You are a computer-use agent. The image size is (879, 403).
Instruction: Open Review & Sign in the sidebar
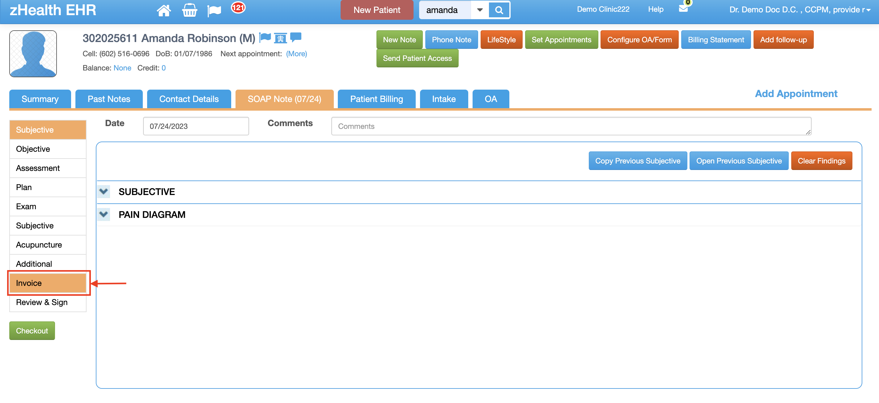[48, 302]
